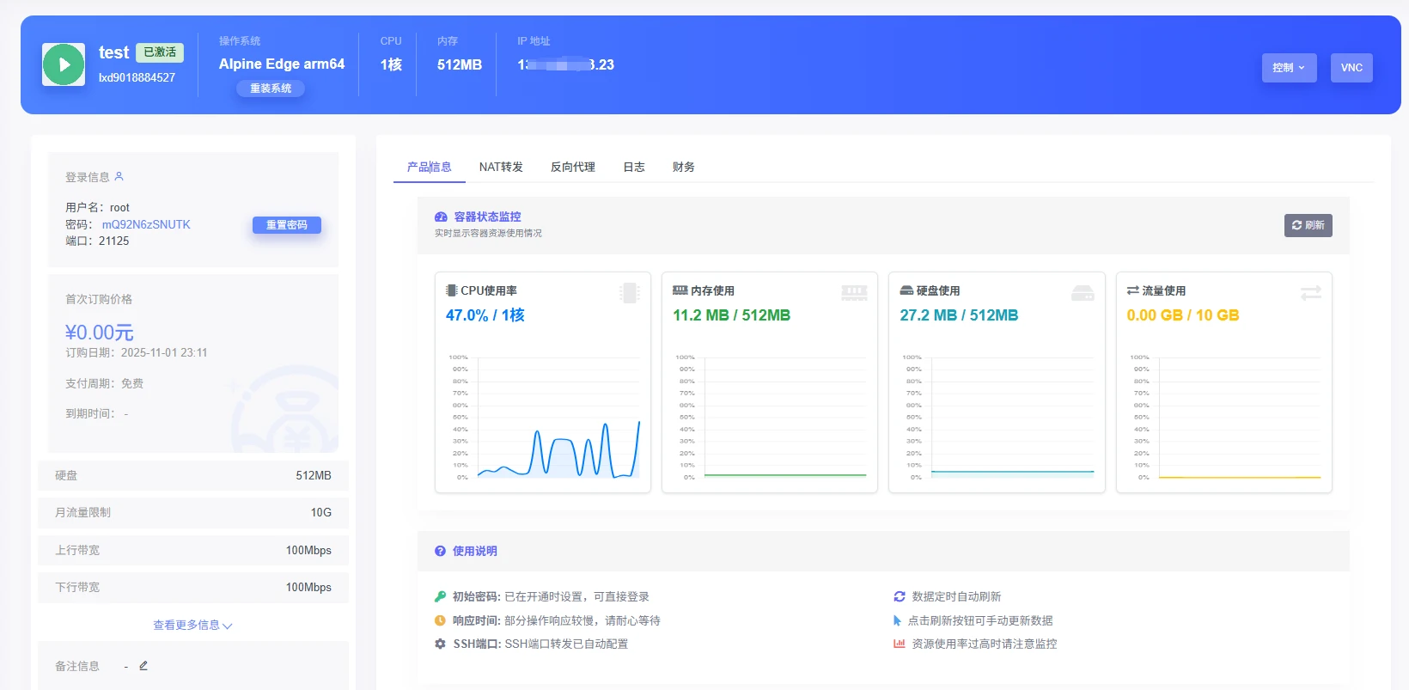Click the 端口: 21125 text
The height and width of the screenshot is (690, 1409).
point(97,241)
